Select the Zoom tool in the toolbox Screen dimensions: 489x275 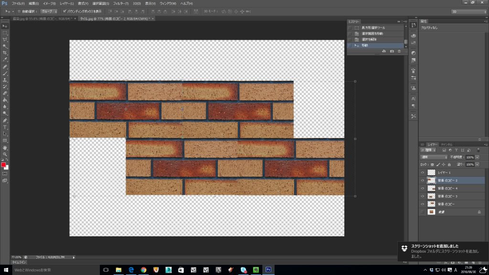(5, 154)
